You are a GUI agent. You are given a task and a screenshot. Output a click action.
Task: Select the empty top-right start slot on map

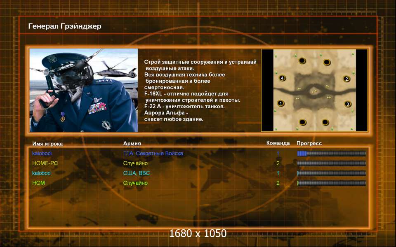pyautogui.click(x=327, y=62)
